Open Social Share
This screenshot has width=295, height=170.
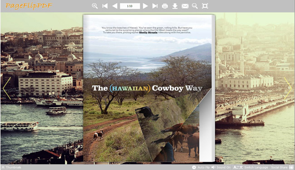coord(282,167)
